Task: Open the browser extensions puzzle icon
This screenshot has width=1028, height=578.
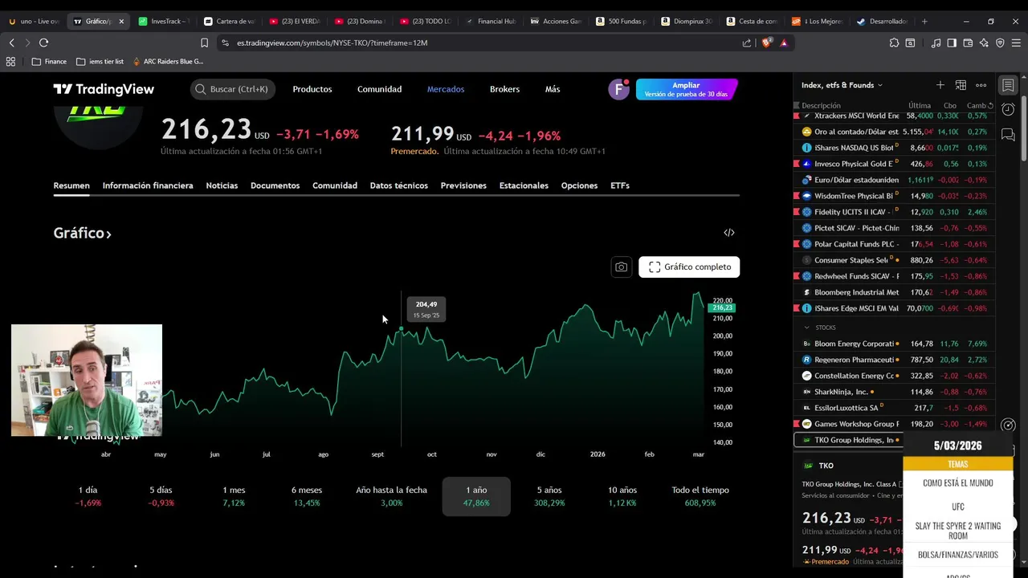Action: coord(895,43)
